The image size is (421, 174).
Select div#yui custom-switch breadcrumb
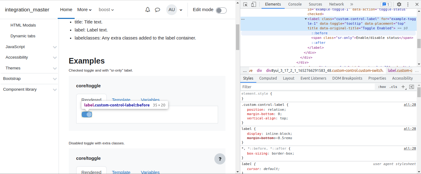point(325,70)
